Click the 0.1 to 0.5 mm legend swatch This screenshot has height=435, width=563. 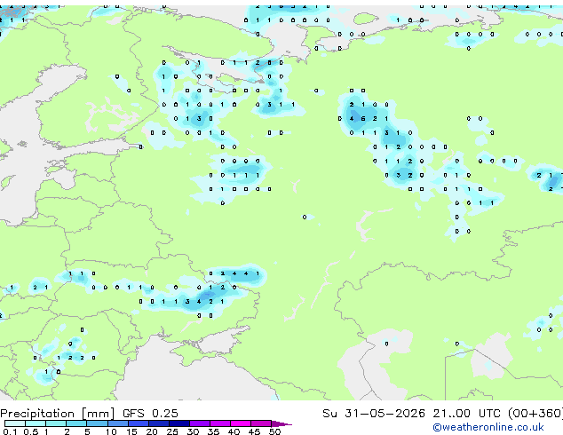[15, 423]
